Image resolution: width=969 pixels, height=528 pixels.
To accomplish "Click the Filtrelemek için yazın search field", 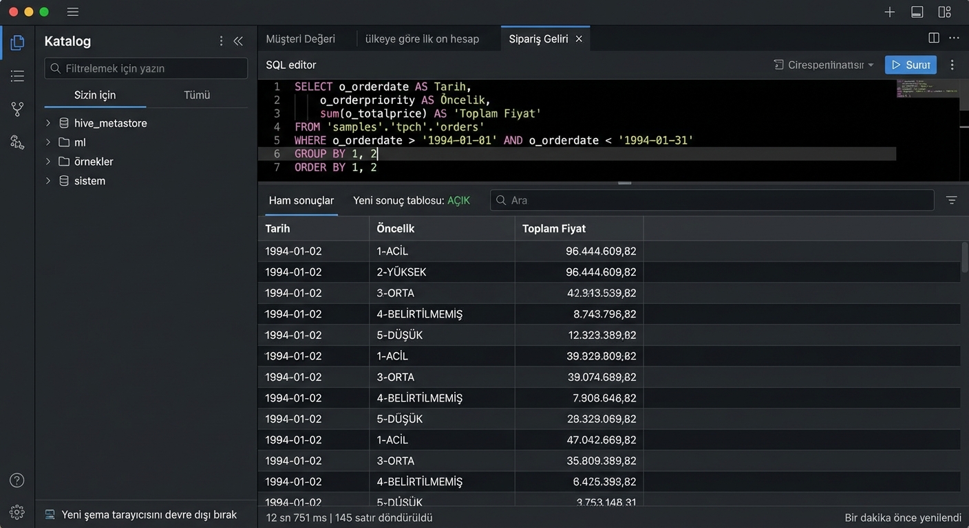I will [146, 68].
